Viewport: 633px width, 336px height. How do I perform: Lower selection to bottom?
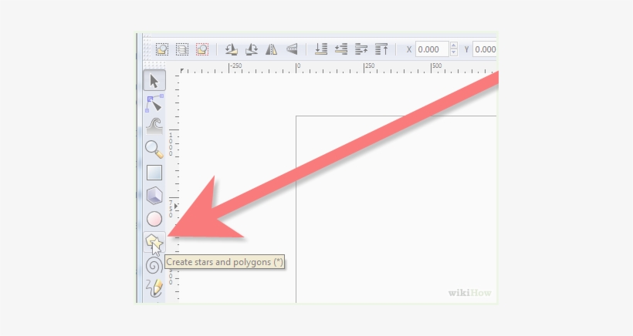pyautogui.click(x=321, y=49)
